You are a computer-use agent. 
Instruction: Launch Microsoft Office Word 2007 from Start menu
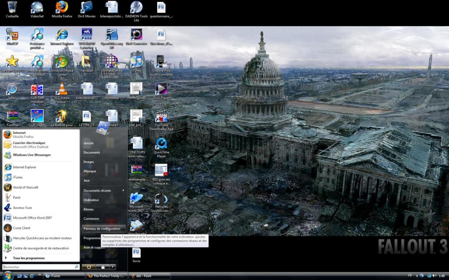pyautogui.click(x=41, y=218)
